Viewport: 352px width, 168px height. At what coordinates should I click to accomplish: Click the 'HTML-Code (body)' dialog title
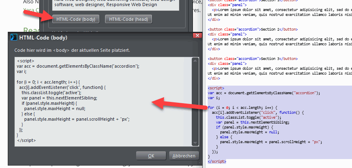43,38
